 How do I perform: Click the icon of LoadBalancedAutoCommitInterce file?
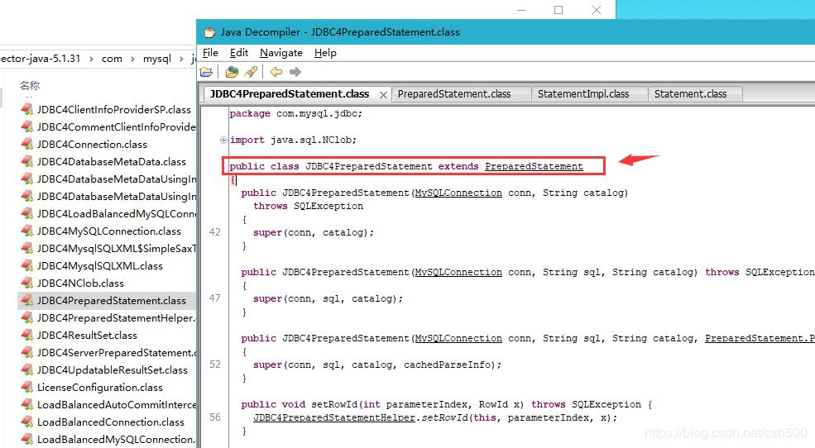[x=27, y=404]
